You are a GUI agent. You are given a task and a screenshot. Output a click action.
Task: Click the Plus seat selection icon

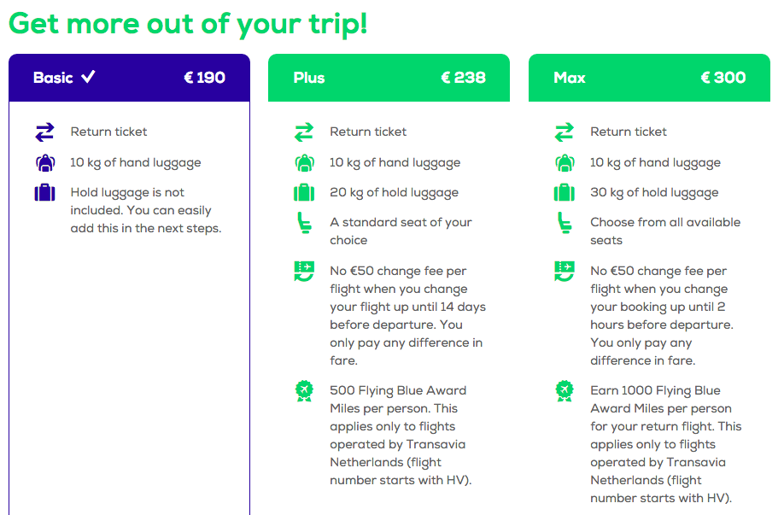click(x=304, y=223)
